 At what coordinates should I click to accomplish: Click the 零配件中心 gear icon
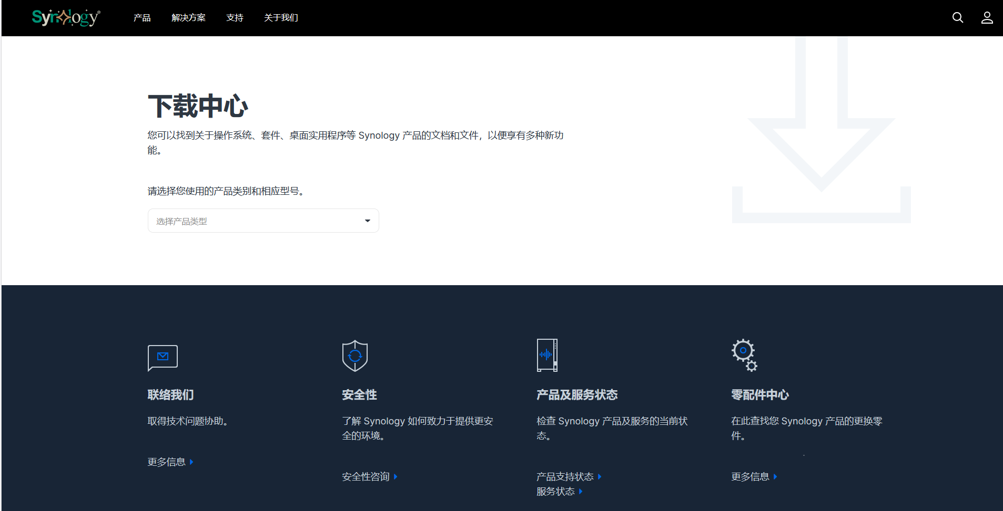(x=744, y=356)
